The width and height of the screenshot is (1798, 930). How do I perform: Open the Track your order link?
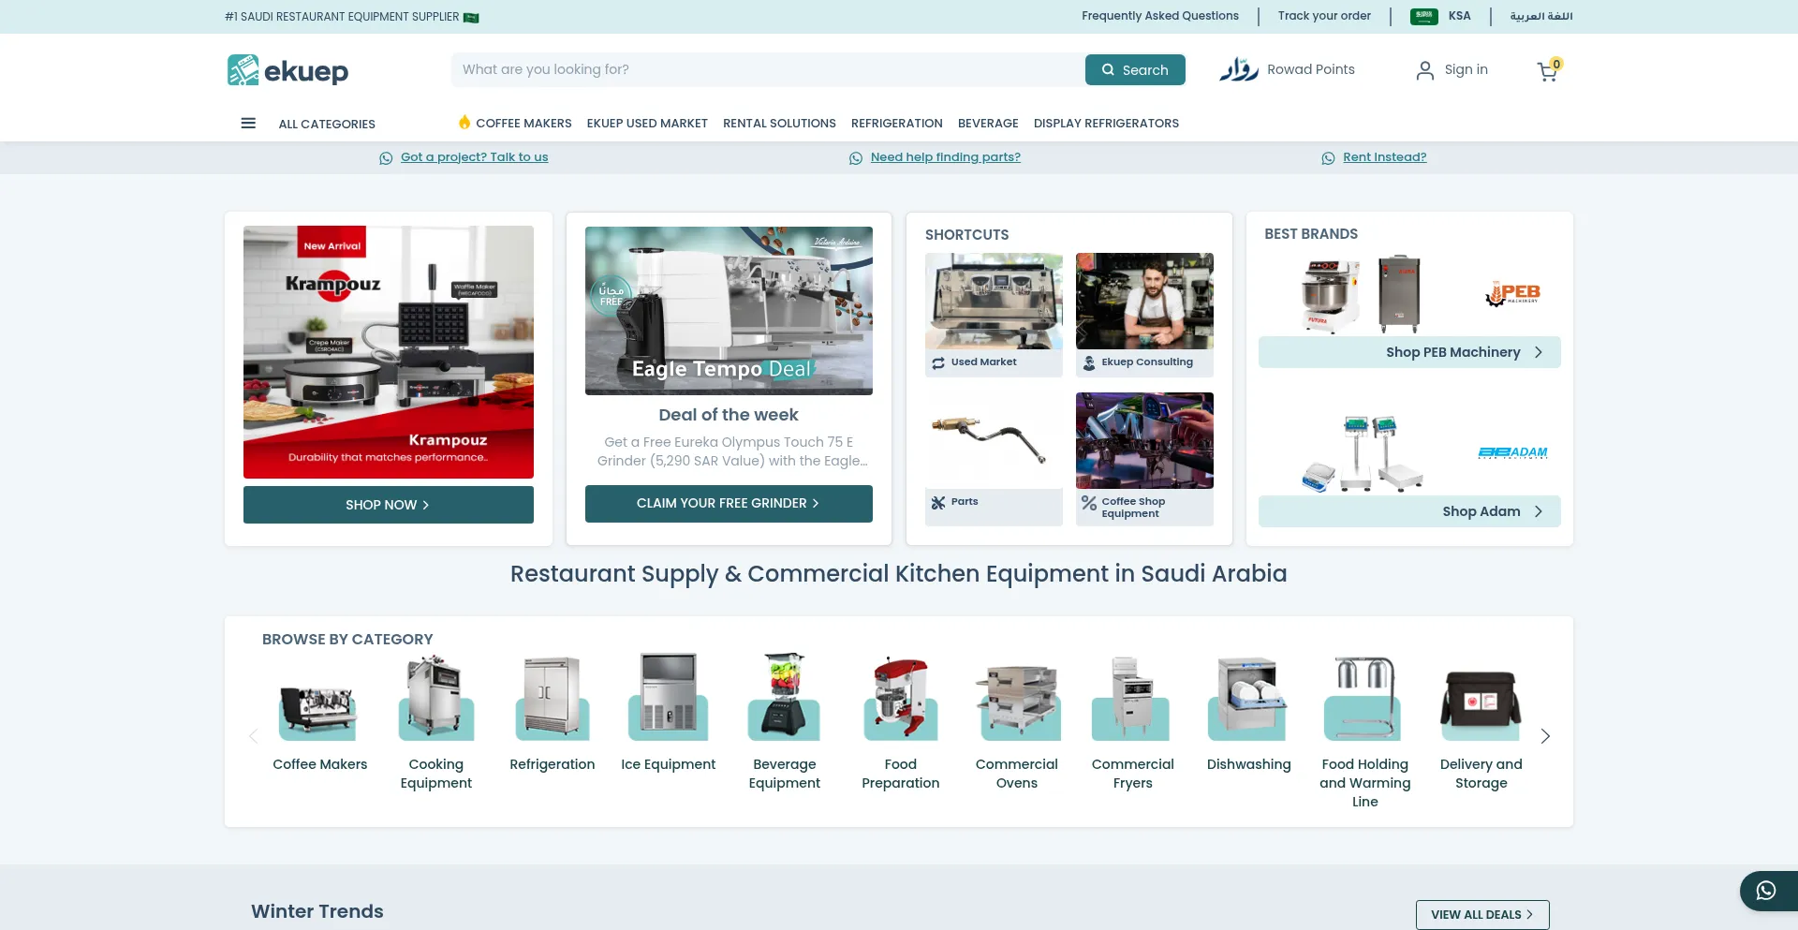coord(1323,16)
